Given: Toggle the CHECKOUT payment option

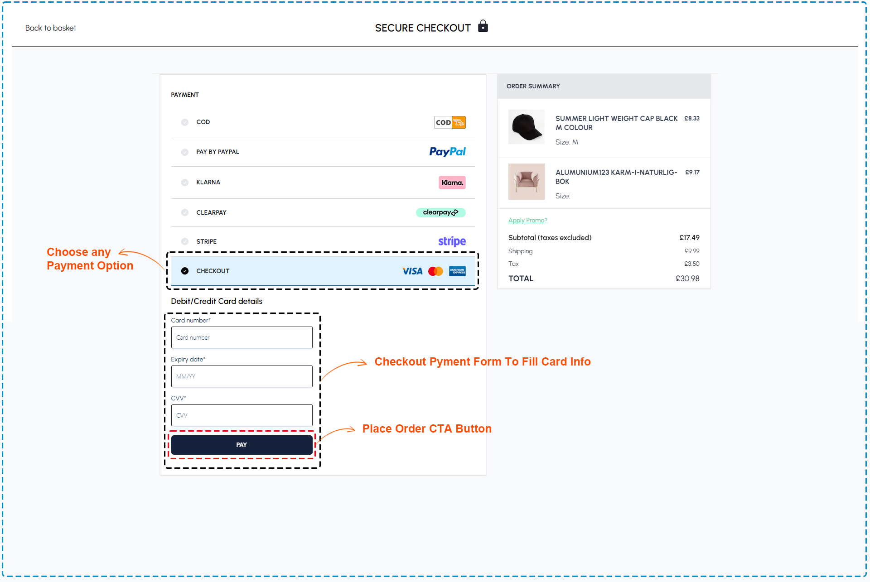Looking at the screenshot, I should click(184, 270).
